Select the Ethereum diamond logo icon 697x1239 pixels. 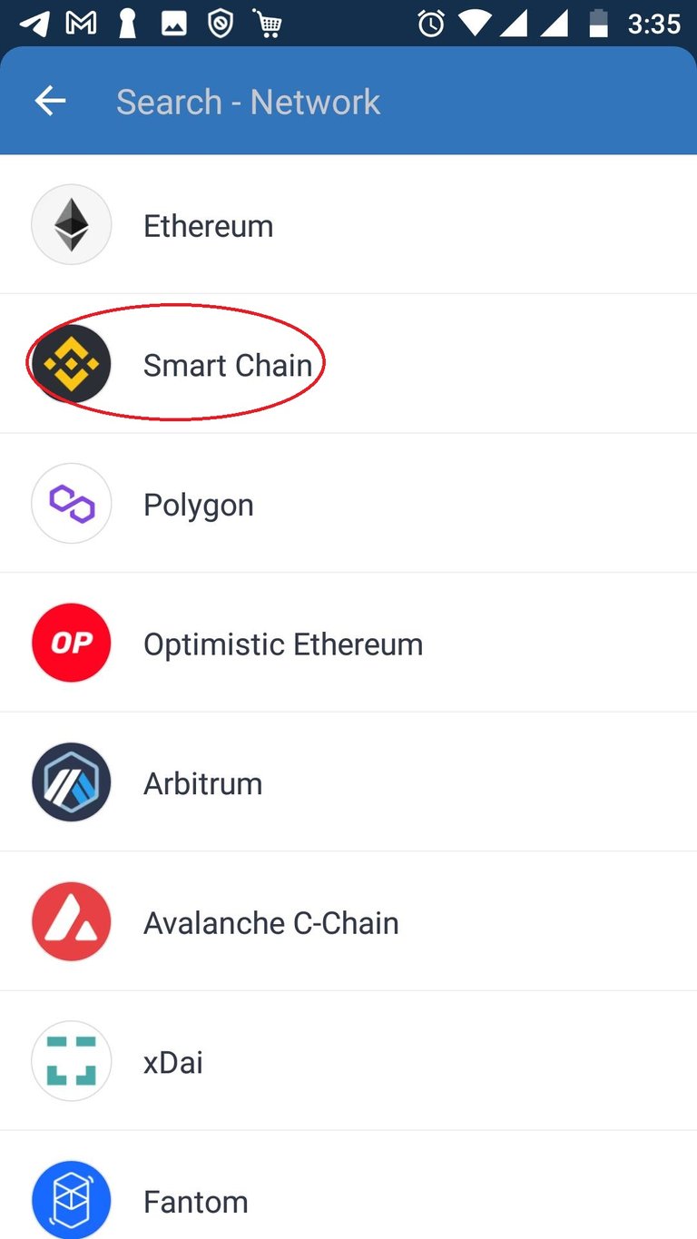(x=71, y=224)
